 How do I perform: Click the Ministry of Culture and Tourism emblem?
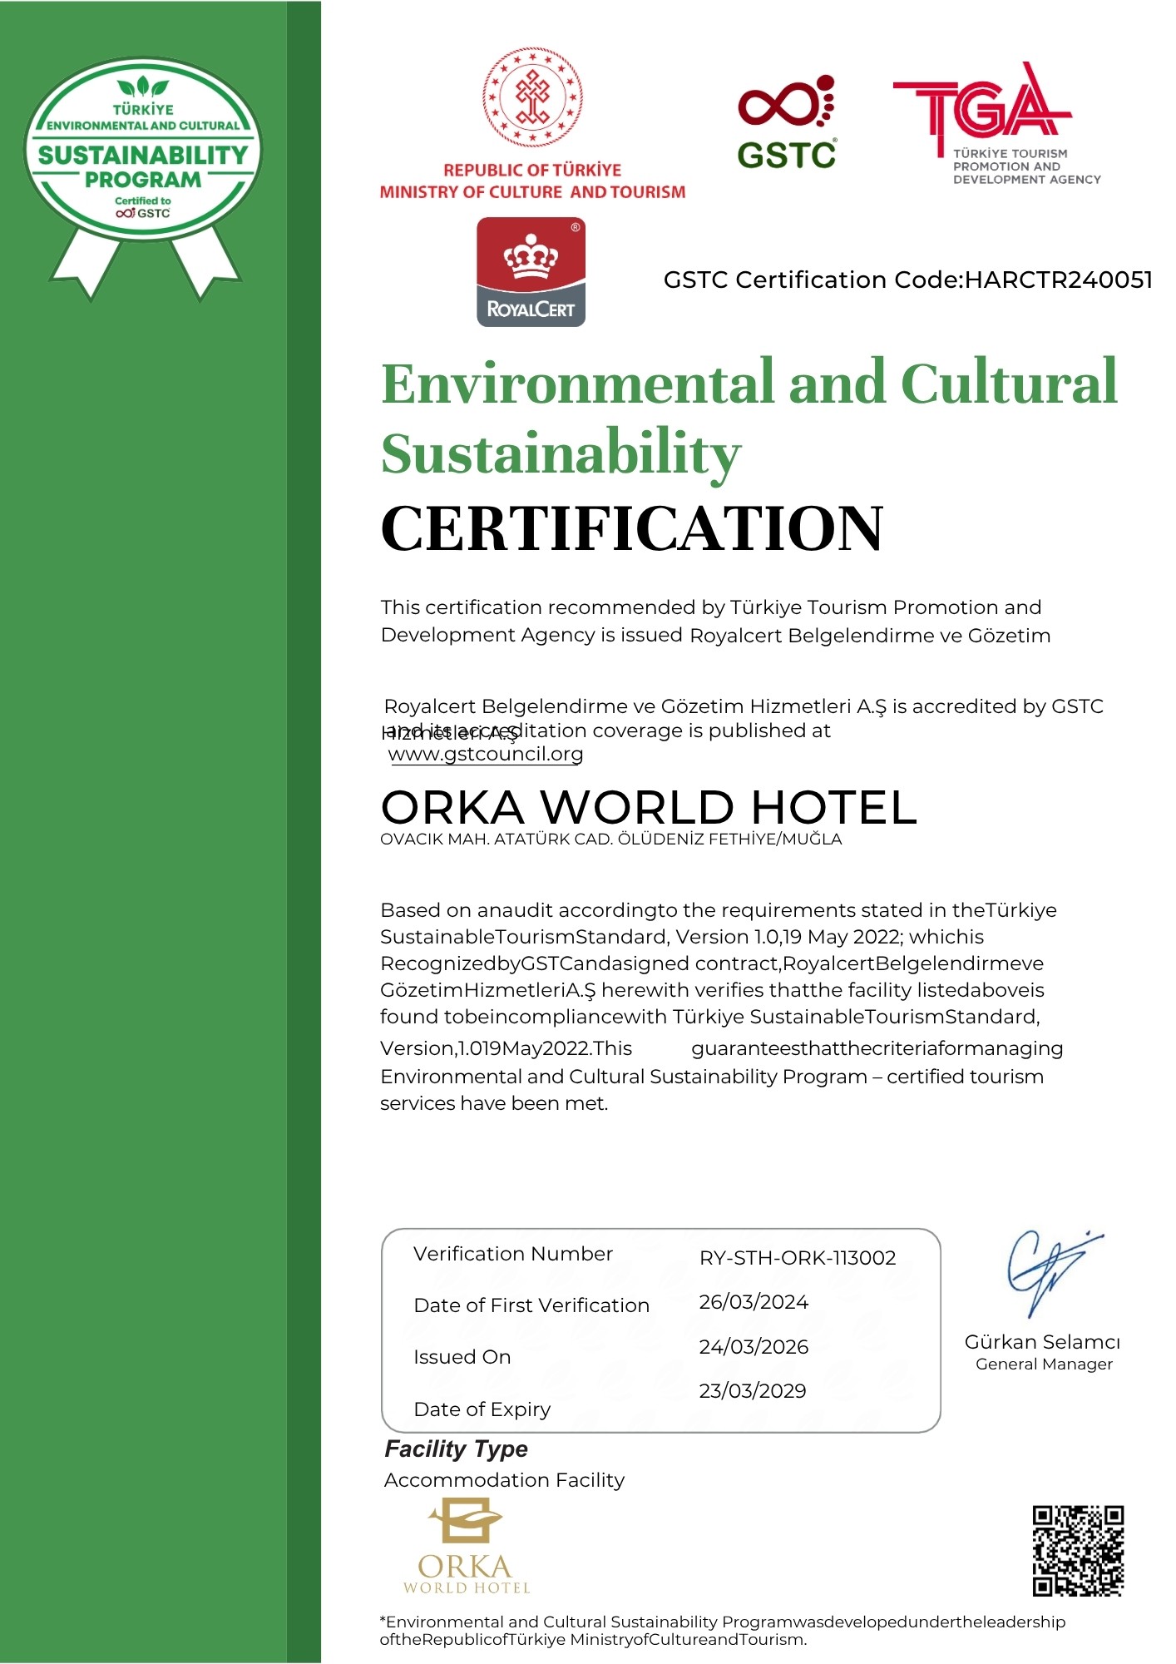pyautogui.click(x=532, y=98)
